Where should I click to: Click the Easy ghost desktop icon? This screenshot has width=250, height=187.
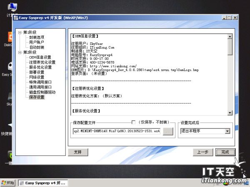pyautogui.click(x=10, y=66)
